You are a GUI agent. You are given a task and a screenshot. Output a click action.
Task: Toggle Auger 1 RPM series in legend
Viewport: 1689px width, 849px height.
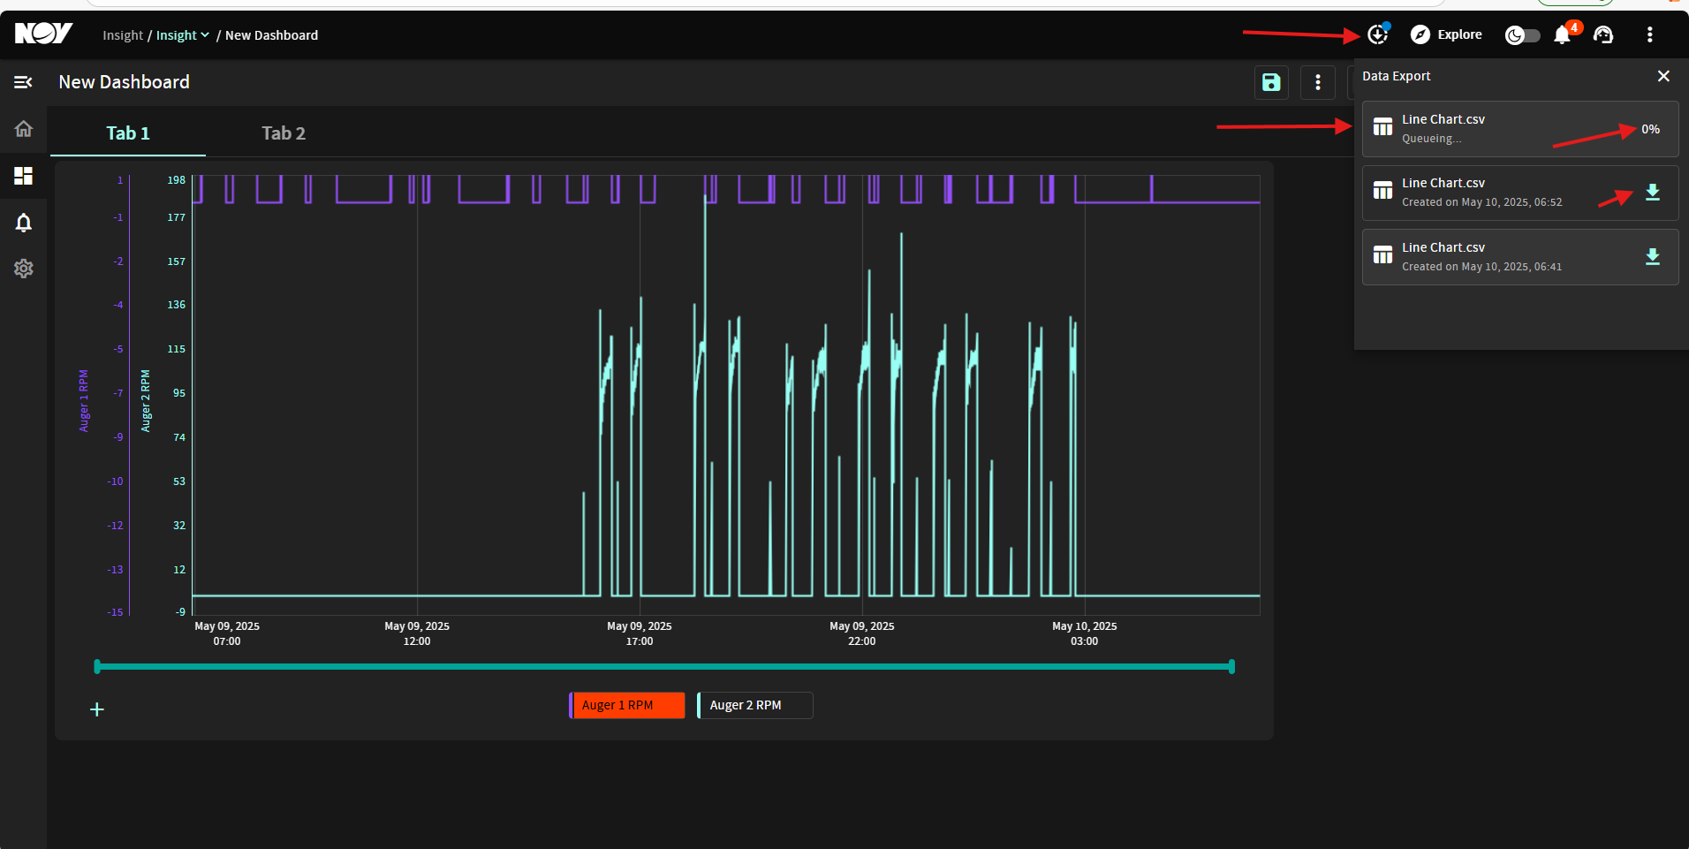click(x=627, y=705)
